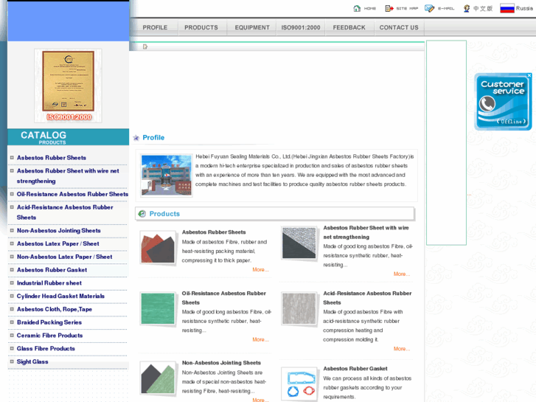Click More under Acid-Resistance Asbestos Rubber Sheets

tap(402, 349)
